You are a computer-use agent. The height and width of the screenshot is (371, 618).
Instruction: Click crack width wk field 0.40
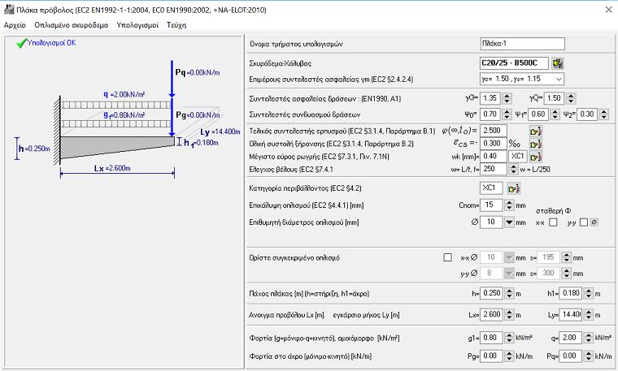(x=493, y=156)
